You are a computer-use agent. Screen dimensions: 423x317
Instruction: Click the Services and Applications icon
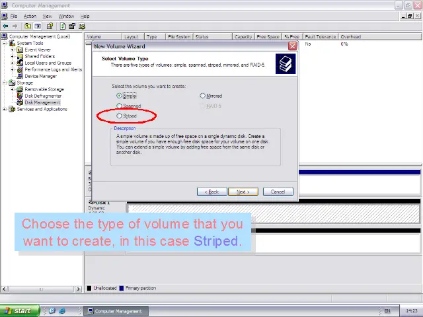(12, 109)
